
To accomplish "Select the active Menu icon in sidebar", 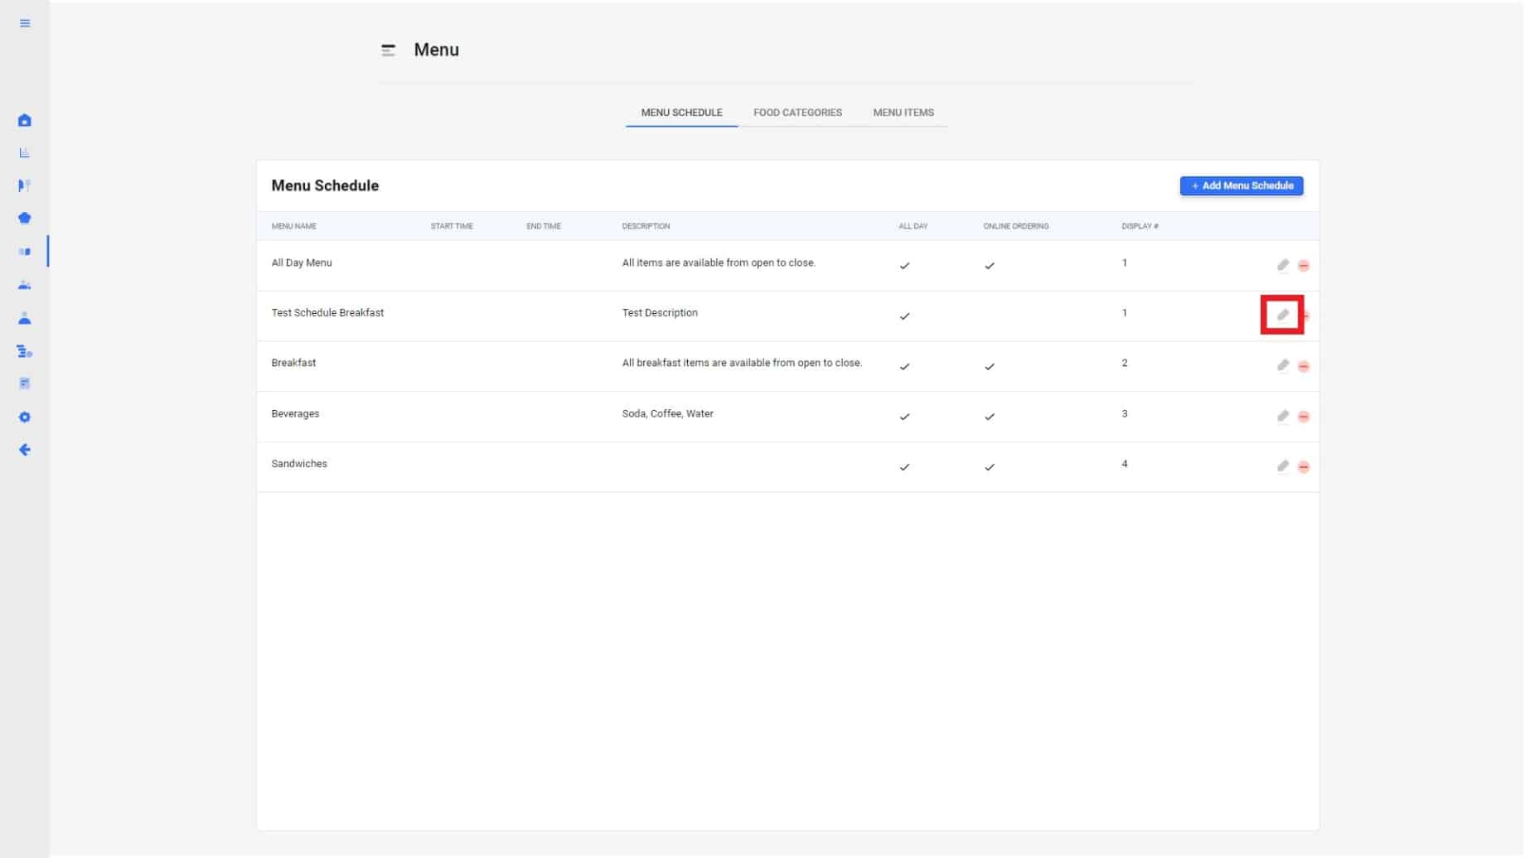I will point(25,252).
